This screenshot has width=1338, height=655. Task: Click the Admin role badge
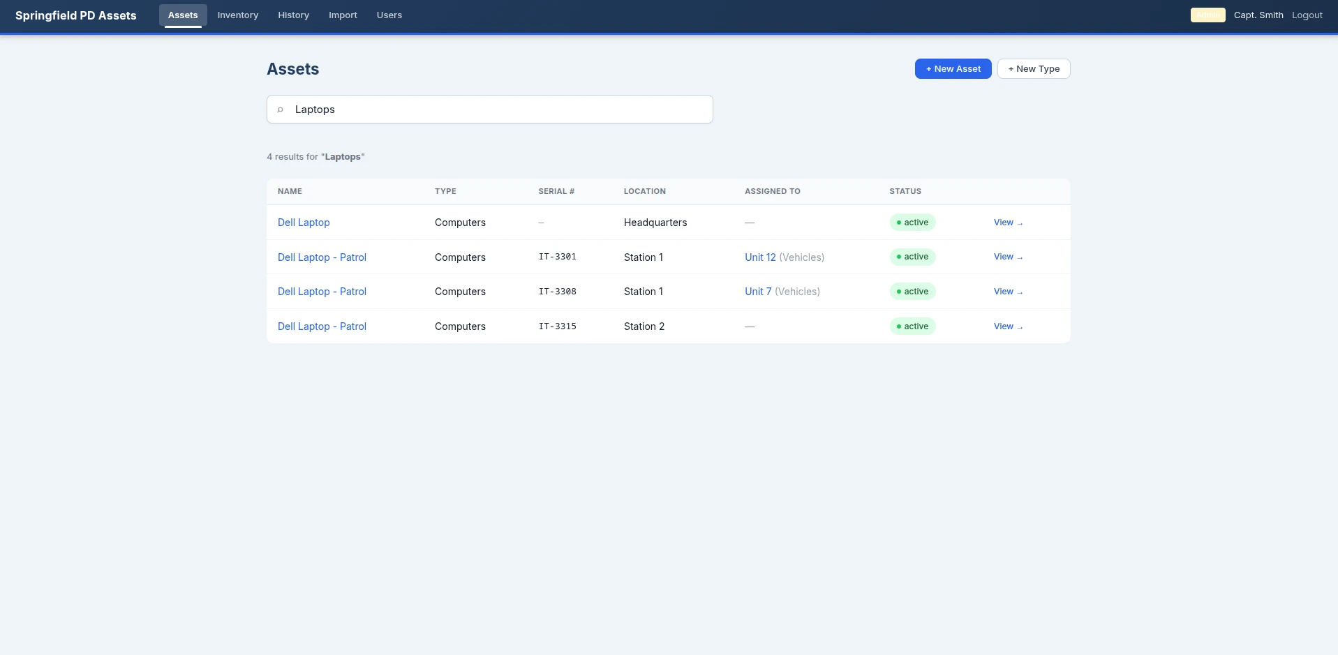coord(1207,15)
